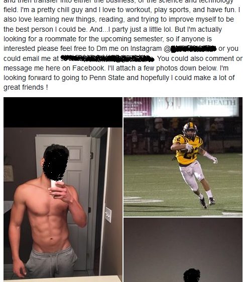Click the blacked-out Instagram handle after the @ symbol
The image size is (243, 282).
194,49
